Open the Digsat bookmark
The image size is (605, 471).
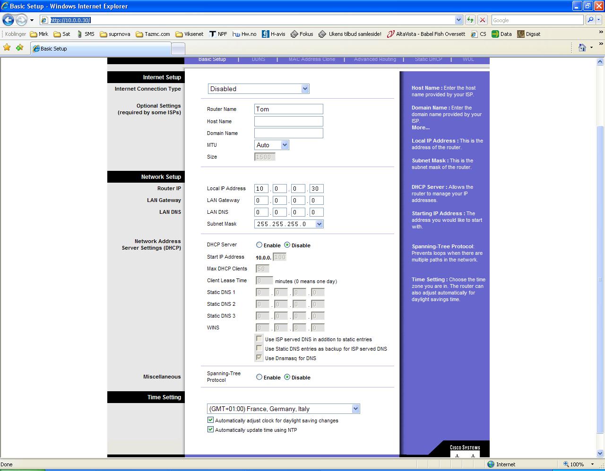tap(528, 34)
